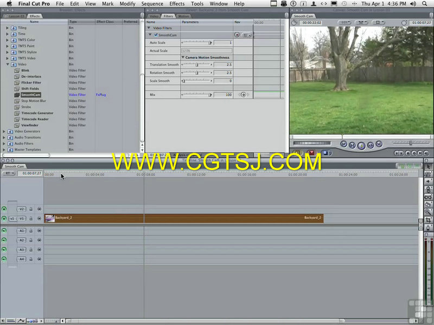Select the Crop tool in tool palette
This screenshot has height=325, width=434.
point(428,220)
